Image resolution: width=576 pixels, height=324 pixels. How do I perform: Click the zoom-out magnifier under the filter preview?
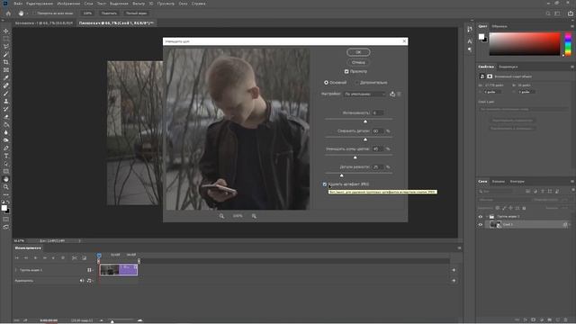(x=221, y=216)
